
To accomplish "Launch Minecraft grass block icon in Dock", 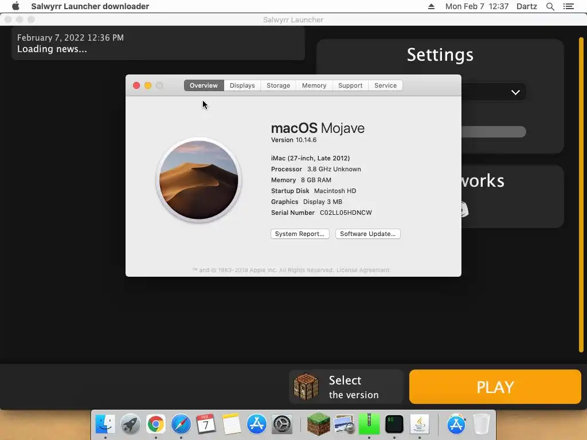I will click(x=319, y=425).
